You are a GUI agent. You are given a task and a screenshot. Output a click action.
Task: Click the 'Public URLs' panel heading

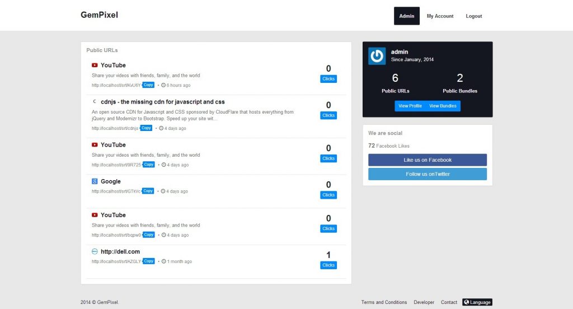pyautogui.click(x=102, y=50)
